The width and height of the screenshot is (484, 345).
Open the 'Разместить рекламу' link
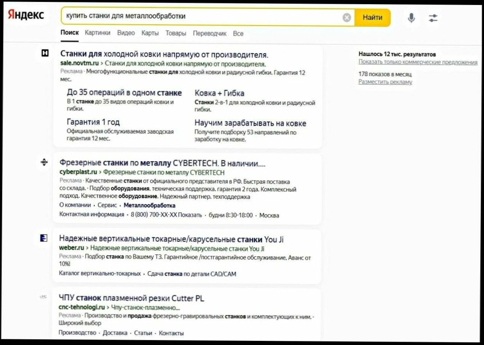pyautogui.click(x=385, y=82)
